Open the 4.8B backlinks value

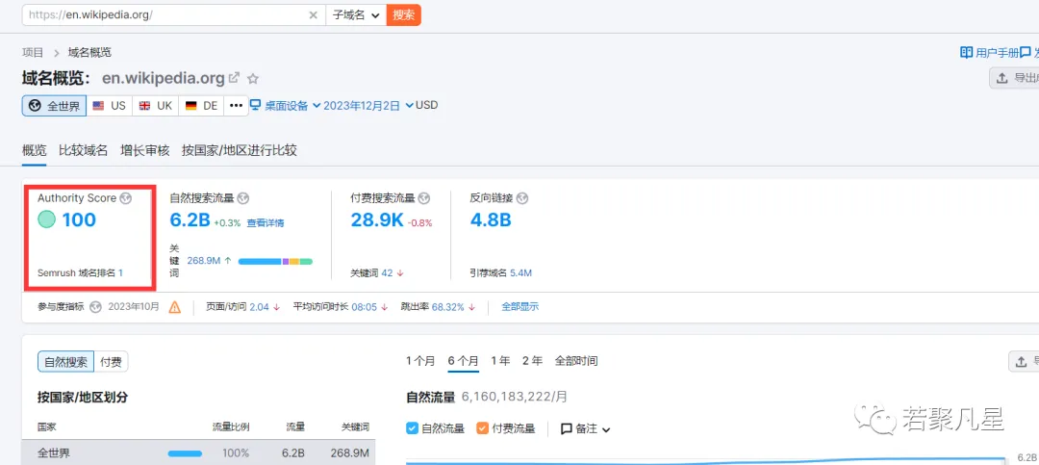coord(491,220)
